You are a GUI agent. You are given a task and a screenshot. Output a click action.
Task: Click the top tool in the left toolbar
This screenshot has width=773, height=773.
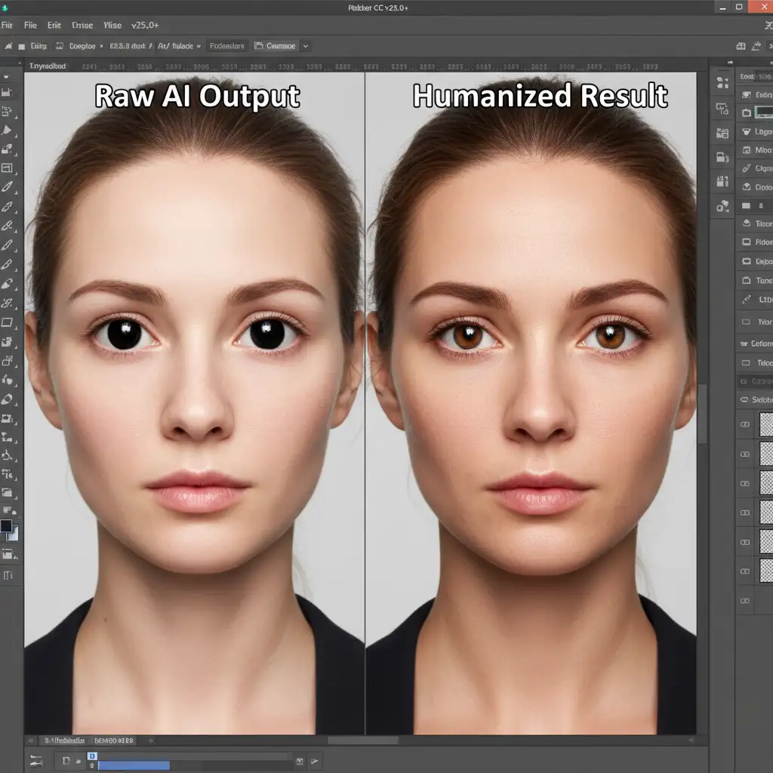tap(7, 75)
